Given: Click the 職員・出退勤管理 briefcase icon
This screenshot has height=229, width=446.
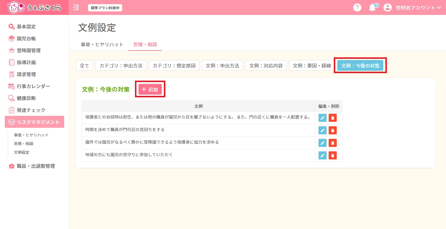Looking at the screenshot, I should [12, 166].
